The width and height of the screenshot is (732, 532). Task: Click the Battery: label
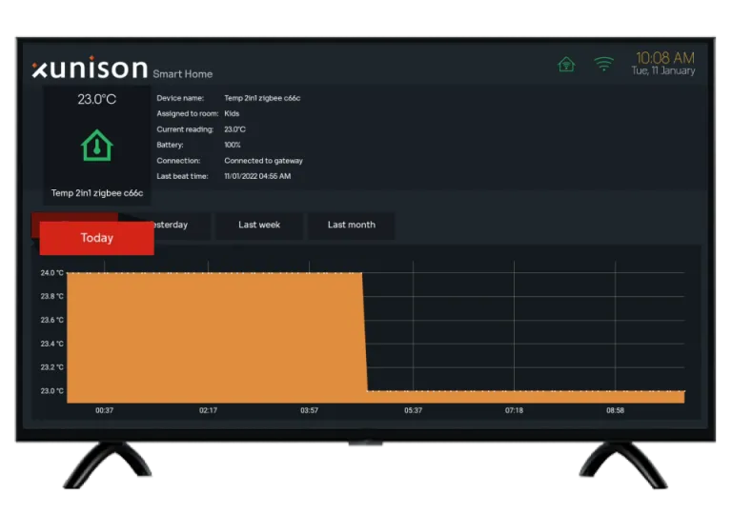click(170, 145)
